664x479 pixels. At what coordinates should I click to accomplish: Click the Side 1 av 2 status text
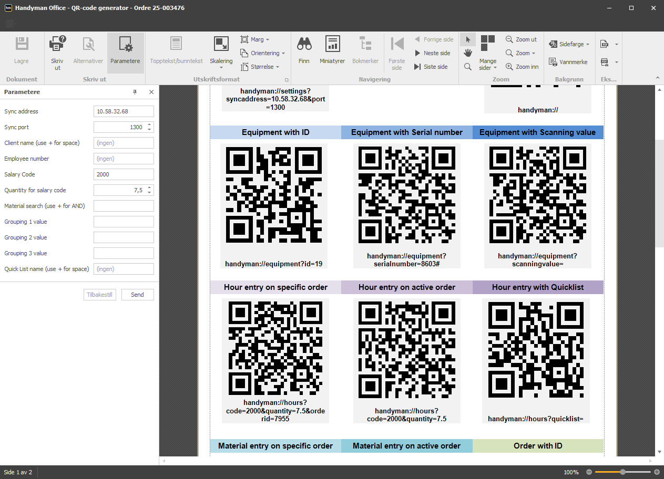click(18, 472)
